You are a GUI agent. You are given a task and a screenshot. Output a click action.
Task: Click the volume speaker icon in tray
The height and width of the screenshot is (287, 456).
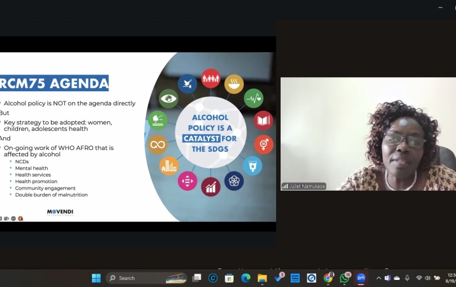pyautogui.click(x=428, y=278)
